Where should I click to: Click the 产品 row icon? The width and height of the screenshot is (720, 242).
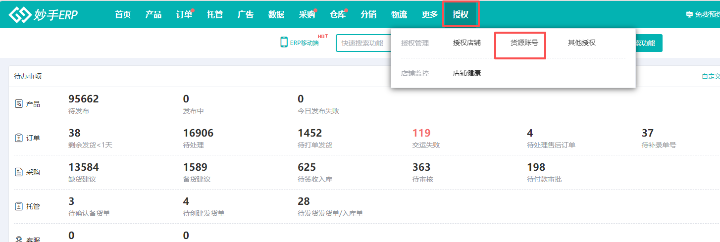coord(19,104)
